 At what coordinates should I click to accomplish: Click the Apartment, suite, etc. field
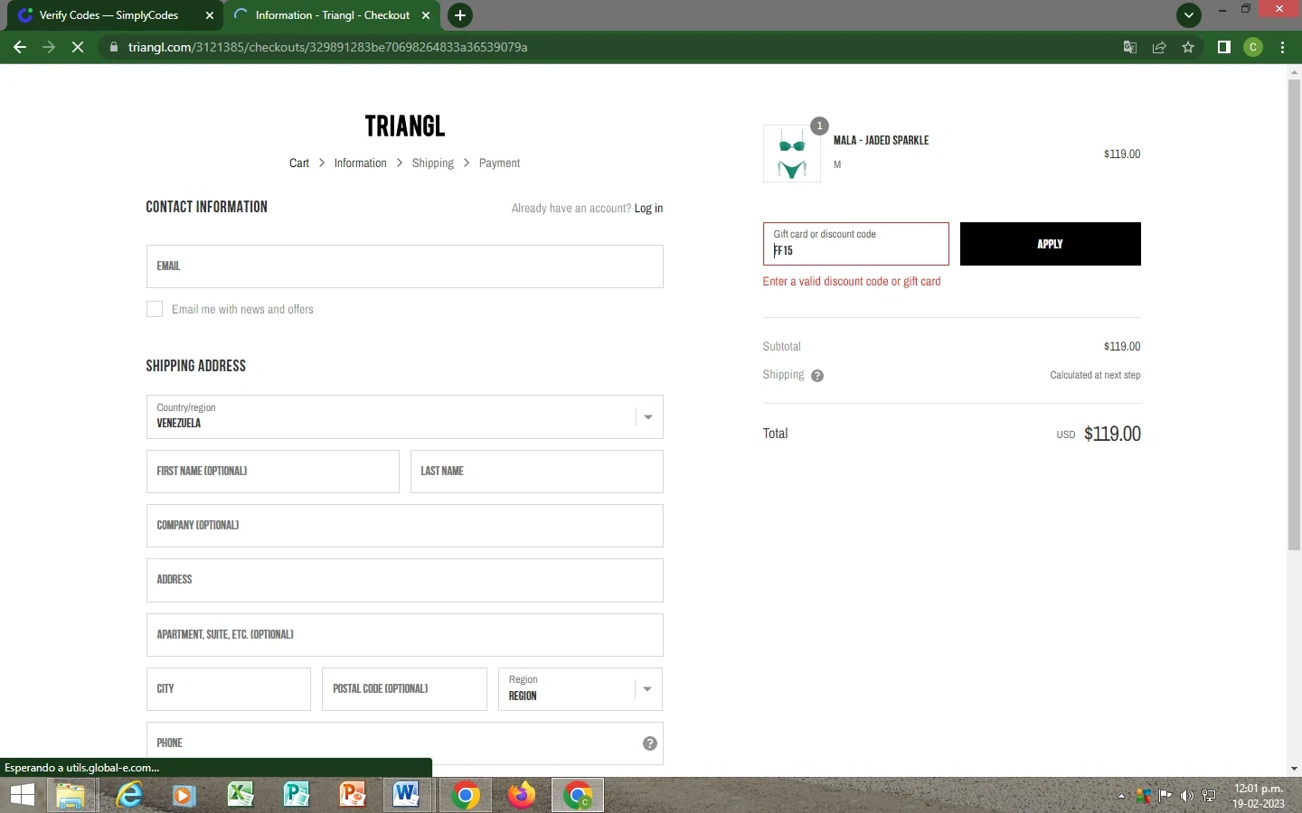(x=404, y=635)
